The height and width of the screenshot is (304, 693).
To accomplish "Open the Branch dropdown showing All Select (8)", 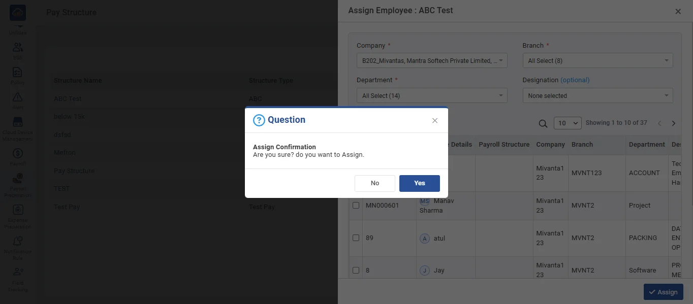I will pos(597,61).
